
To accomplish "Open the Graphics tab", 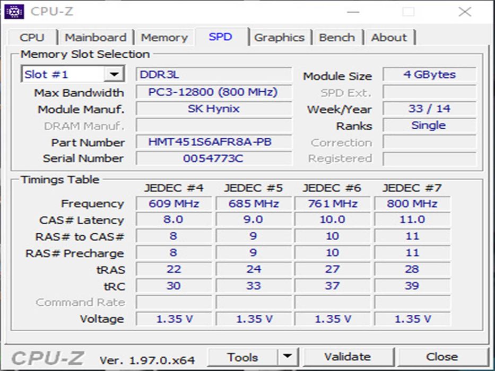I will coord(280,38).
